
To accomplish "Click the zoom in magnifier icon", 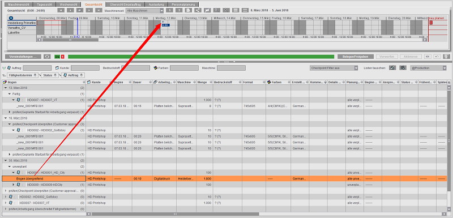I will pos(226,10).
